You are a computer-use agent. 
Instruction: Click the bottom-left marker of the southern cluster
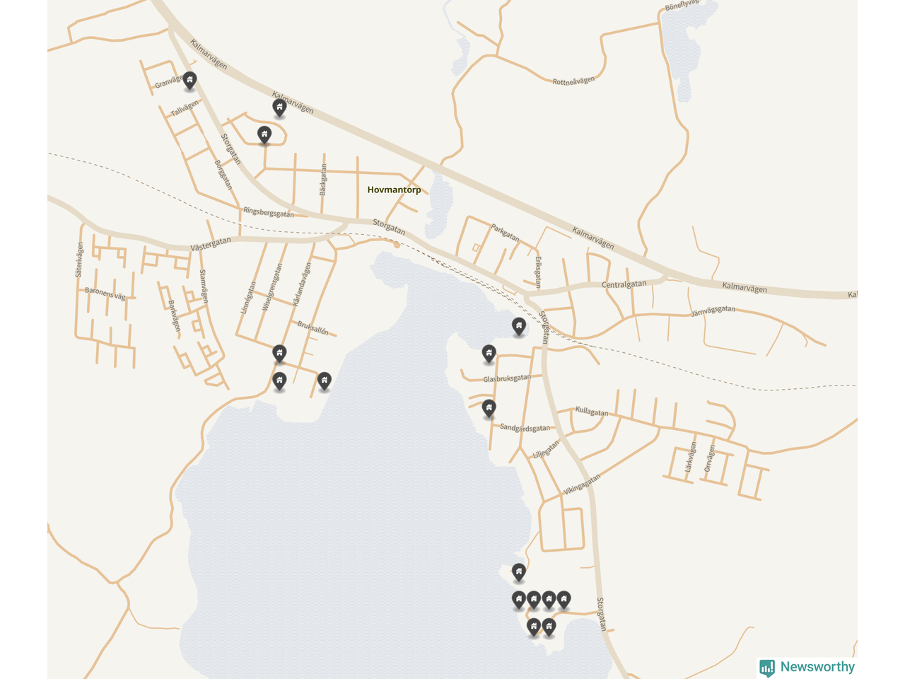tap(534, 627)
